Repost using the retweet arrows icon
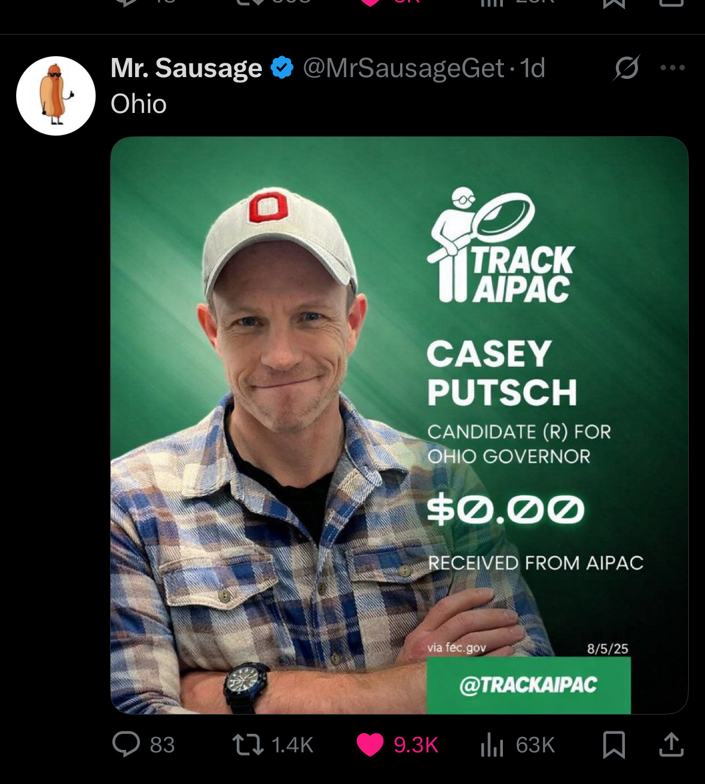 [x=248, y=745]
